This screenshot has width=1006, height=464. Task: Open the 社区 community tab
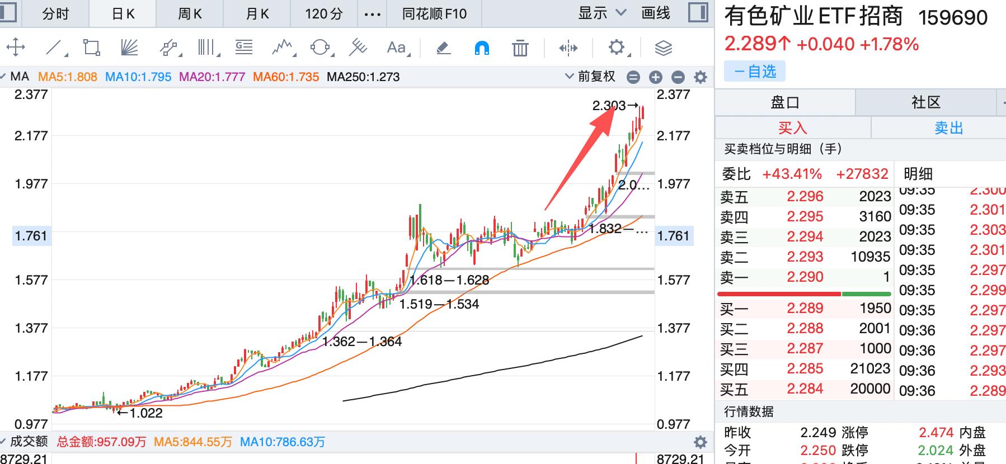pos(925,102)
